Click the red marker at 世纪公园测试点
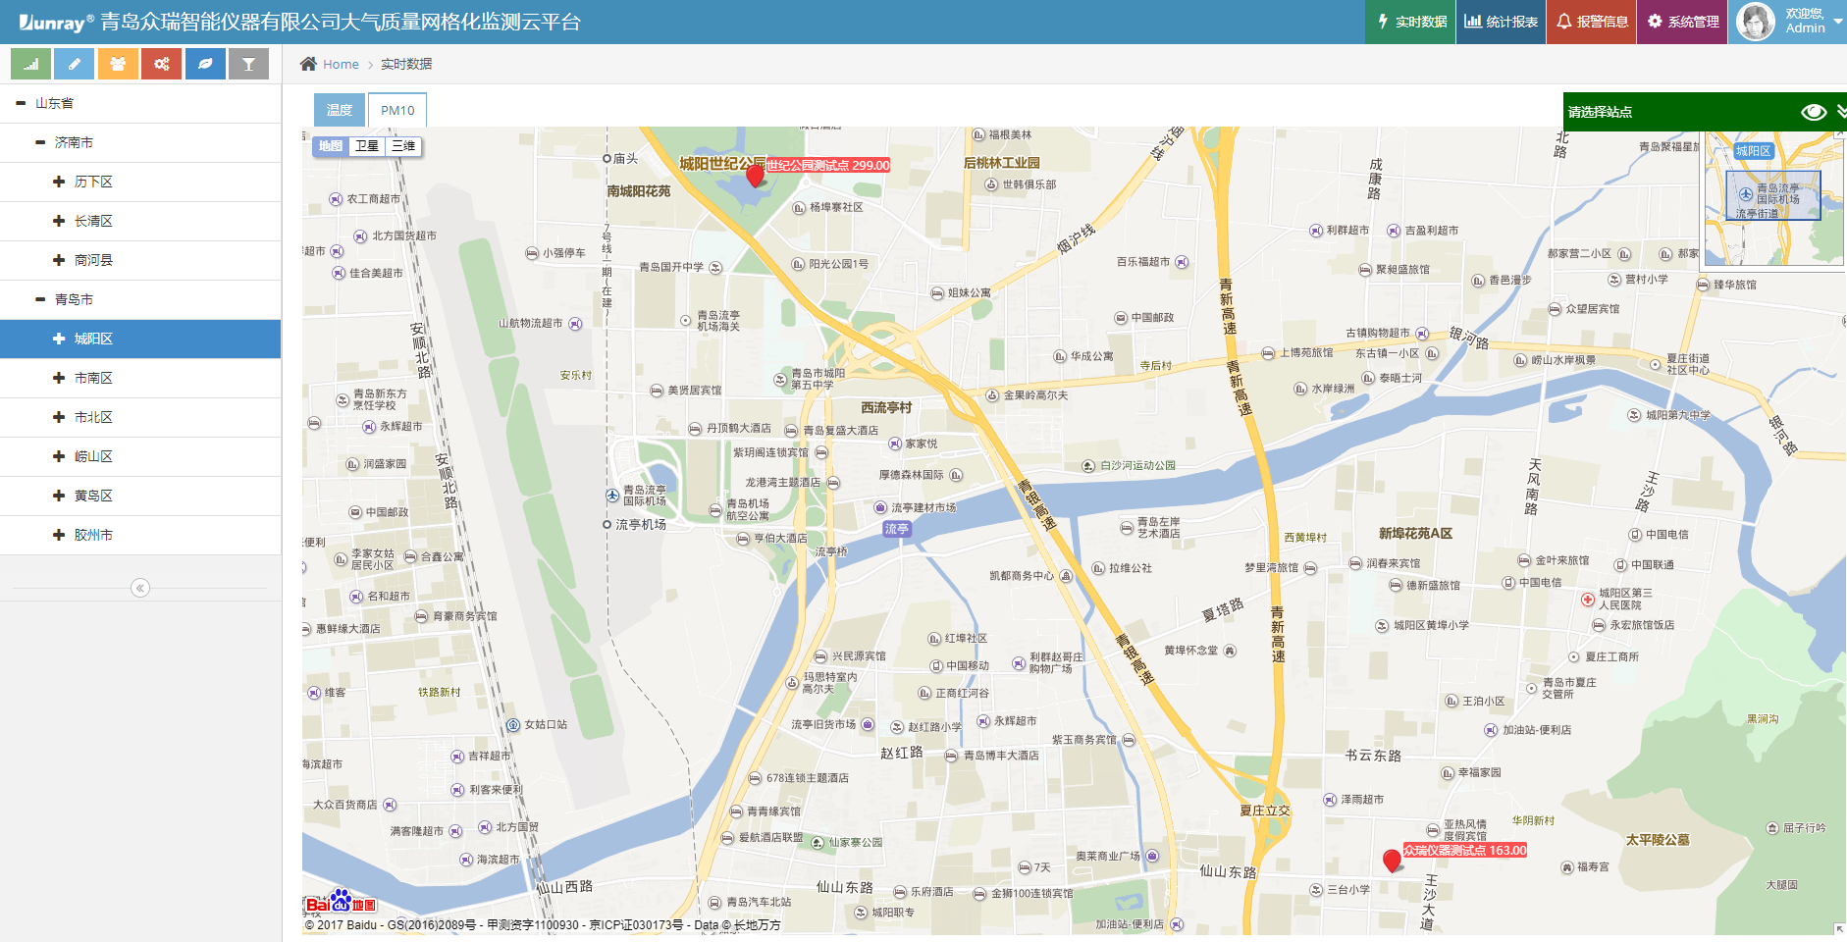This screenshot has width=1847, height=942. [x=755, y=176]
